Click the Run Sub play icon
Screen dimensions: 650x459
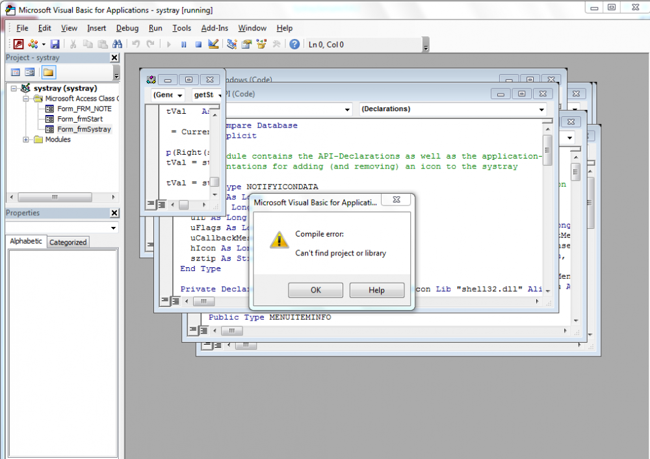(x=169, y=44)
